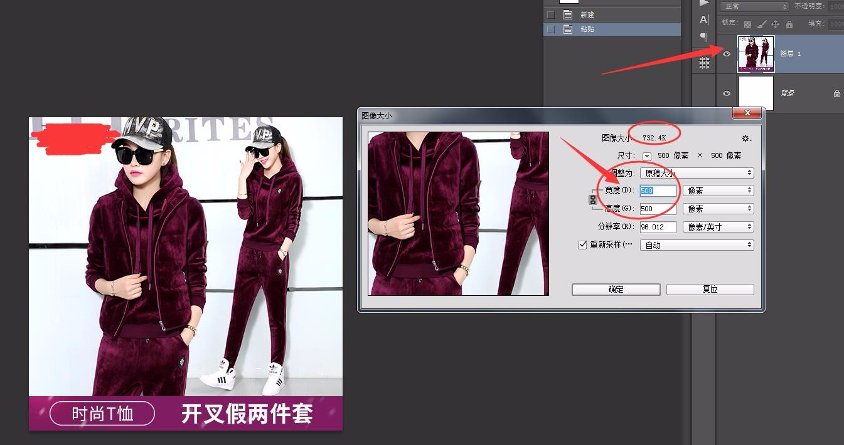Select the 粘贴 history state
This screenshot has height=445, width=844.
(587, 29)
